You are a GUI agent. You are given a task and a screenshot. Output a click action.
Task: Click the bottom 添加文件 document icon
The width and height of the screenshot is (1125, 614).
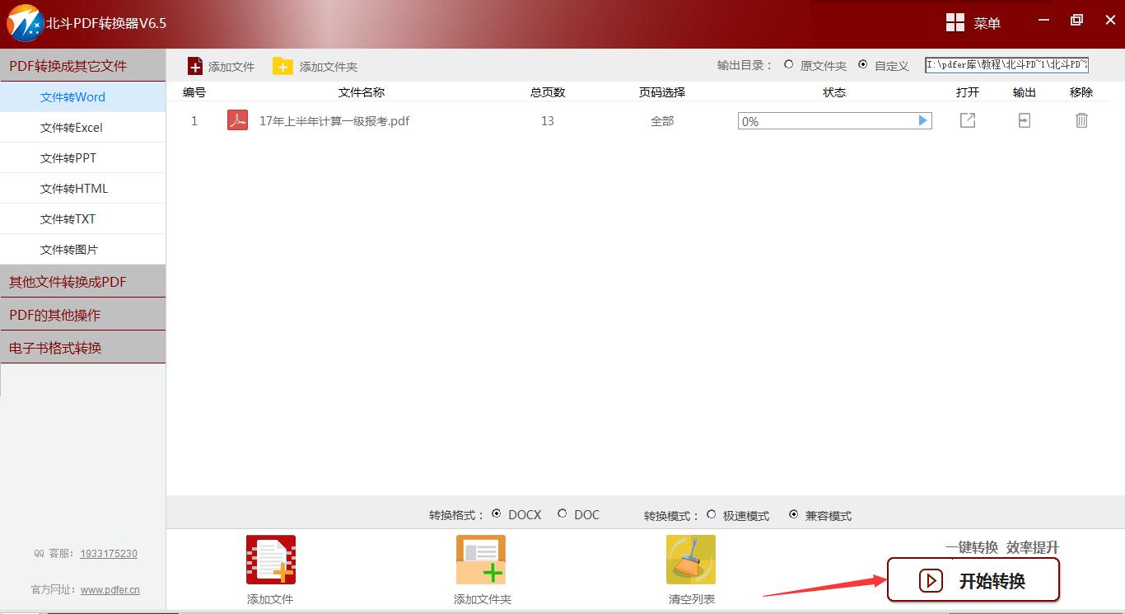270,559
